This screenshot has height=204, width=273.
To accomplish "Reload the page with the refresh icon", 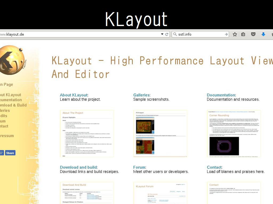I will [167, 34].
